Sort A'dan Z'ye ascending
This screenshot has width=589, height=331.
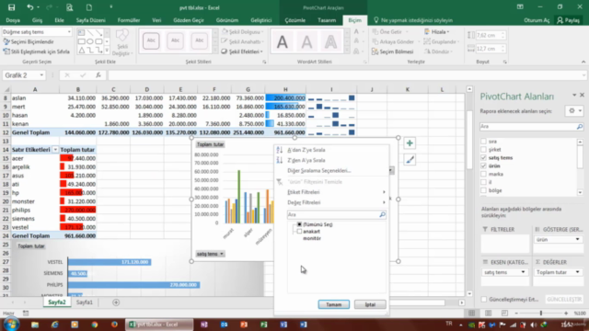[x=306, y=150]
